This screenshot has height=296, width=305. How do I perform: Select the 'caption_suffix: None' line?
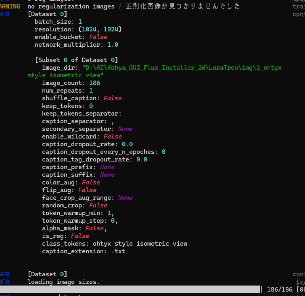click(x=78, y=175)
